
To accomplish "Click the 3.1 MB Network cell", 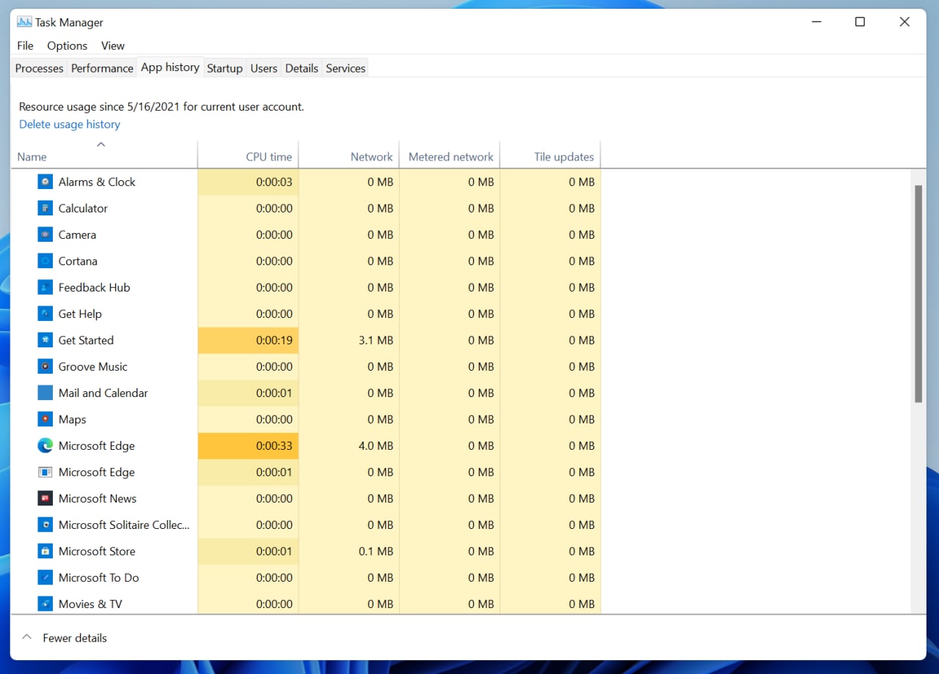I will 349,340.
